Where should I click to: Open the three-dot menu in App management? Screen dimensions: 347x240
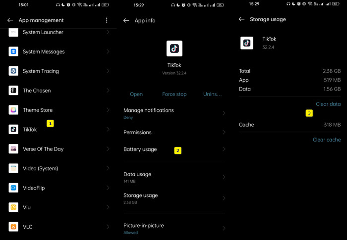(x=107, y=20)
